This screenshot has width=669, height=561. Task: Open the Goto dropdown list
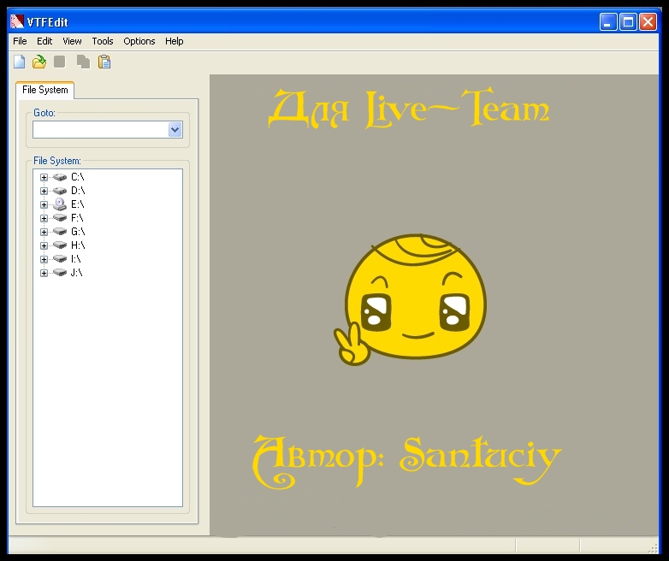[x=175, y=130]
